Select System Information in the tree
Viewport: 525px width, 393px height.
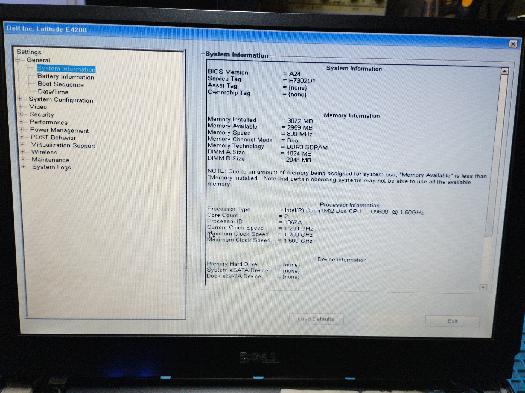[66, 69]
